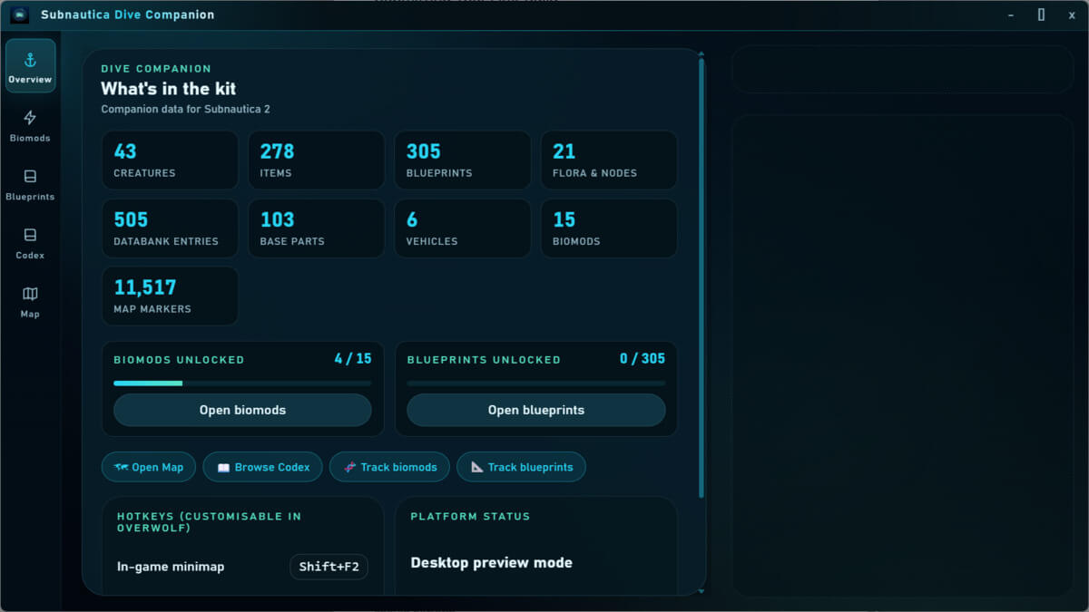The image size is (1089, 612).
Task: Click the "In-game minimap" hotkey label
Action: tap(171, 567)
